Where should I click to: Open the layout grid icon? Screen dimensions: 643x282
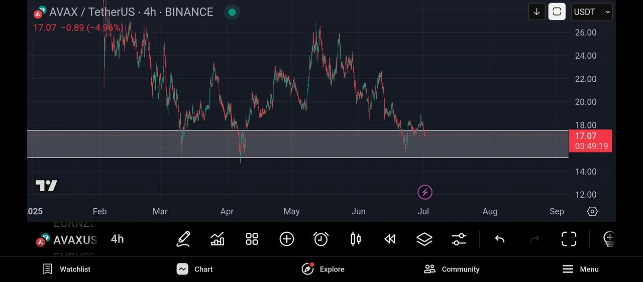252,239
